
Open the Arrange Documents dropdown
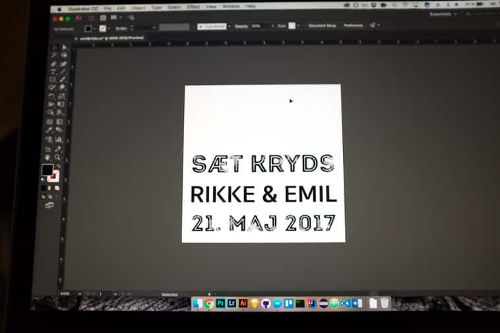pyautogui.click(x=115, y=18)
